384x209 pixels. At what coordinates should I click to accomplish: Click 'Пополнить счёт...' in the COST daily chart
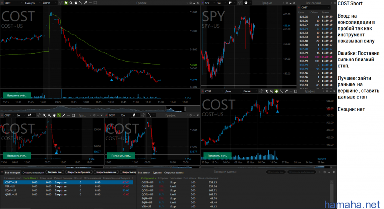[218, 156]
